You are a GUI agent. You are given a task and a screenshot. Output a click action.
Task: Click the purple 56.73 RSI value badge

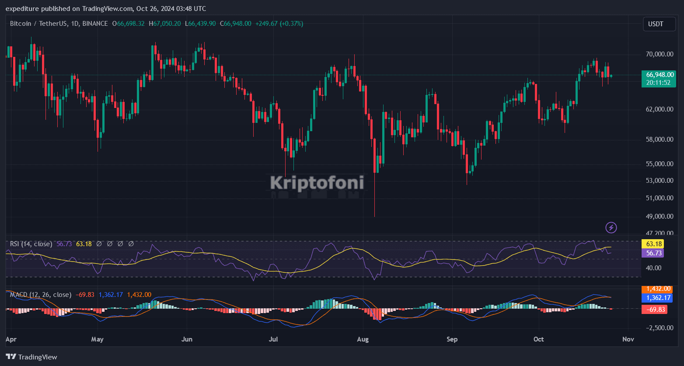[x=653, y=253]
